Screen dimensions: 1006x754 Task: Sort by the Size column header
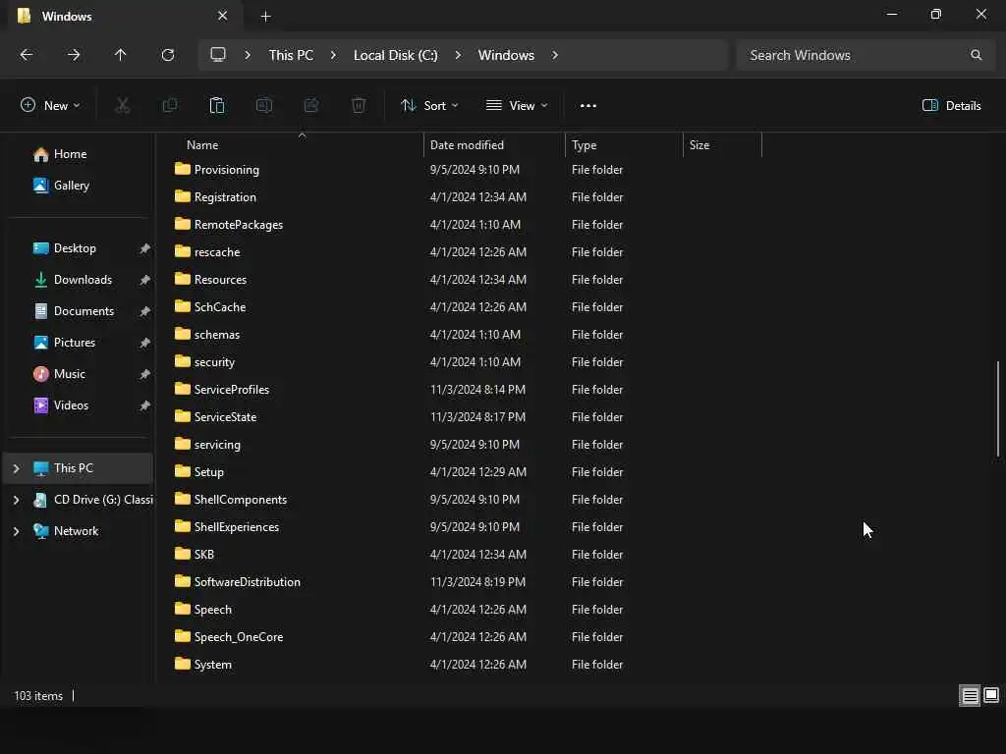point(722,145)
